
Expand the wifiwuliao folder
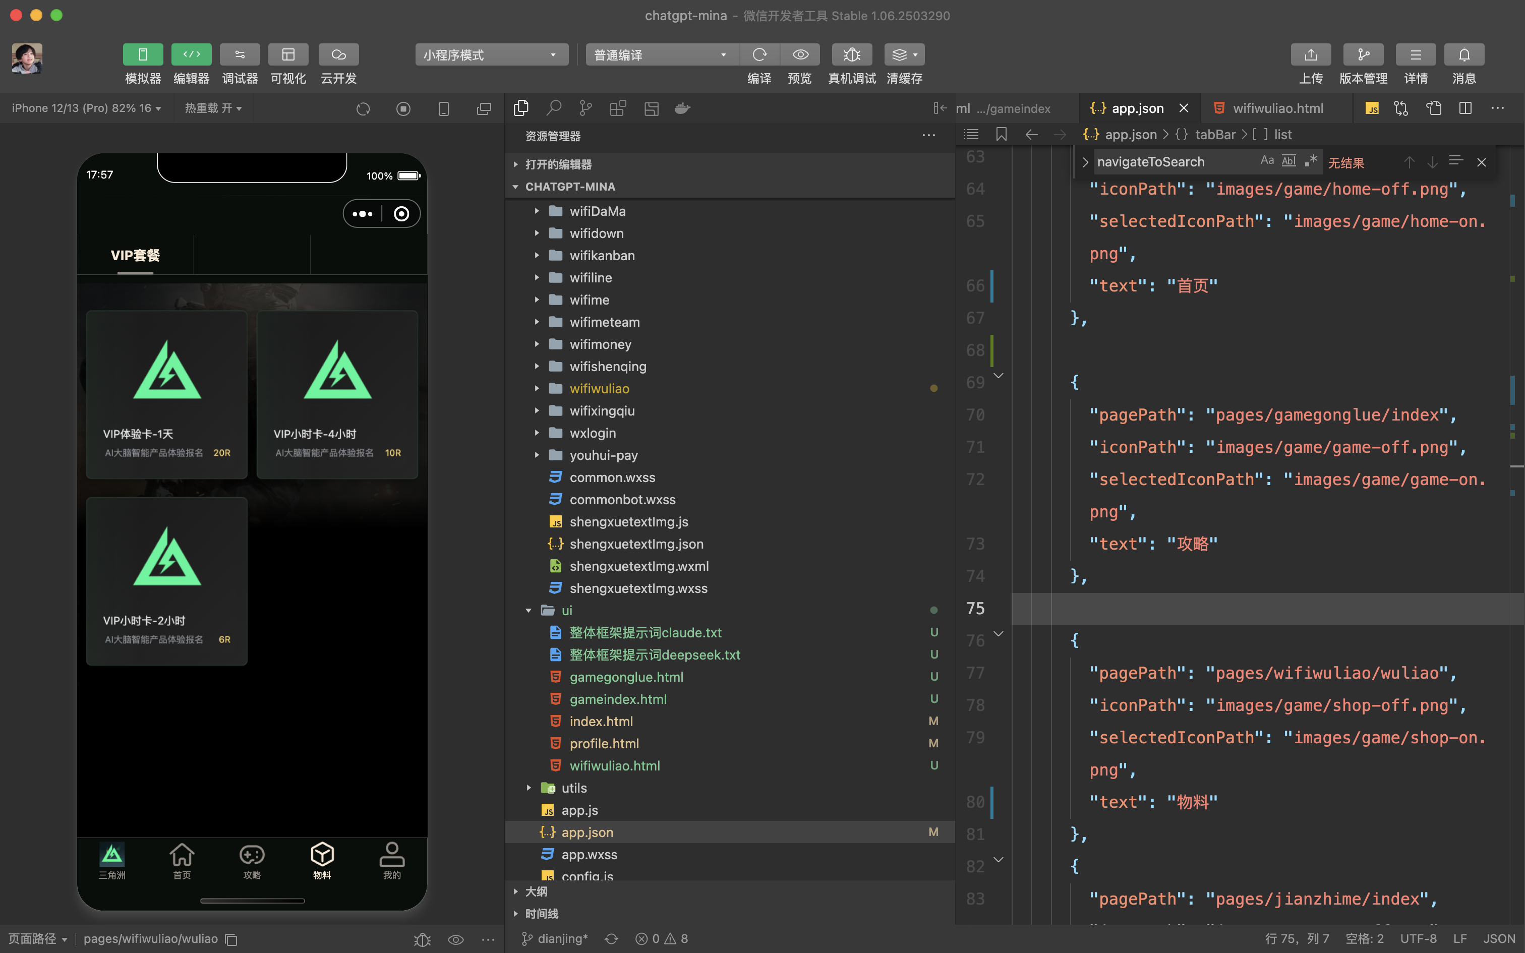[x=730, y=388]
